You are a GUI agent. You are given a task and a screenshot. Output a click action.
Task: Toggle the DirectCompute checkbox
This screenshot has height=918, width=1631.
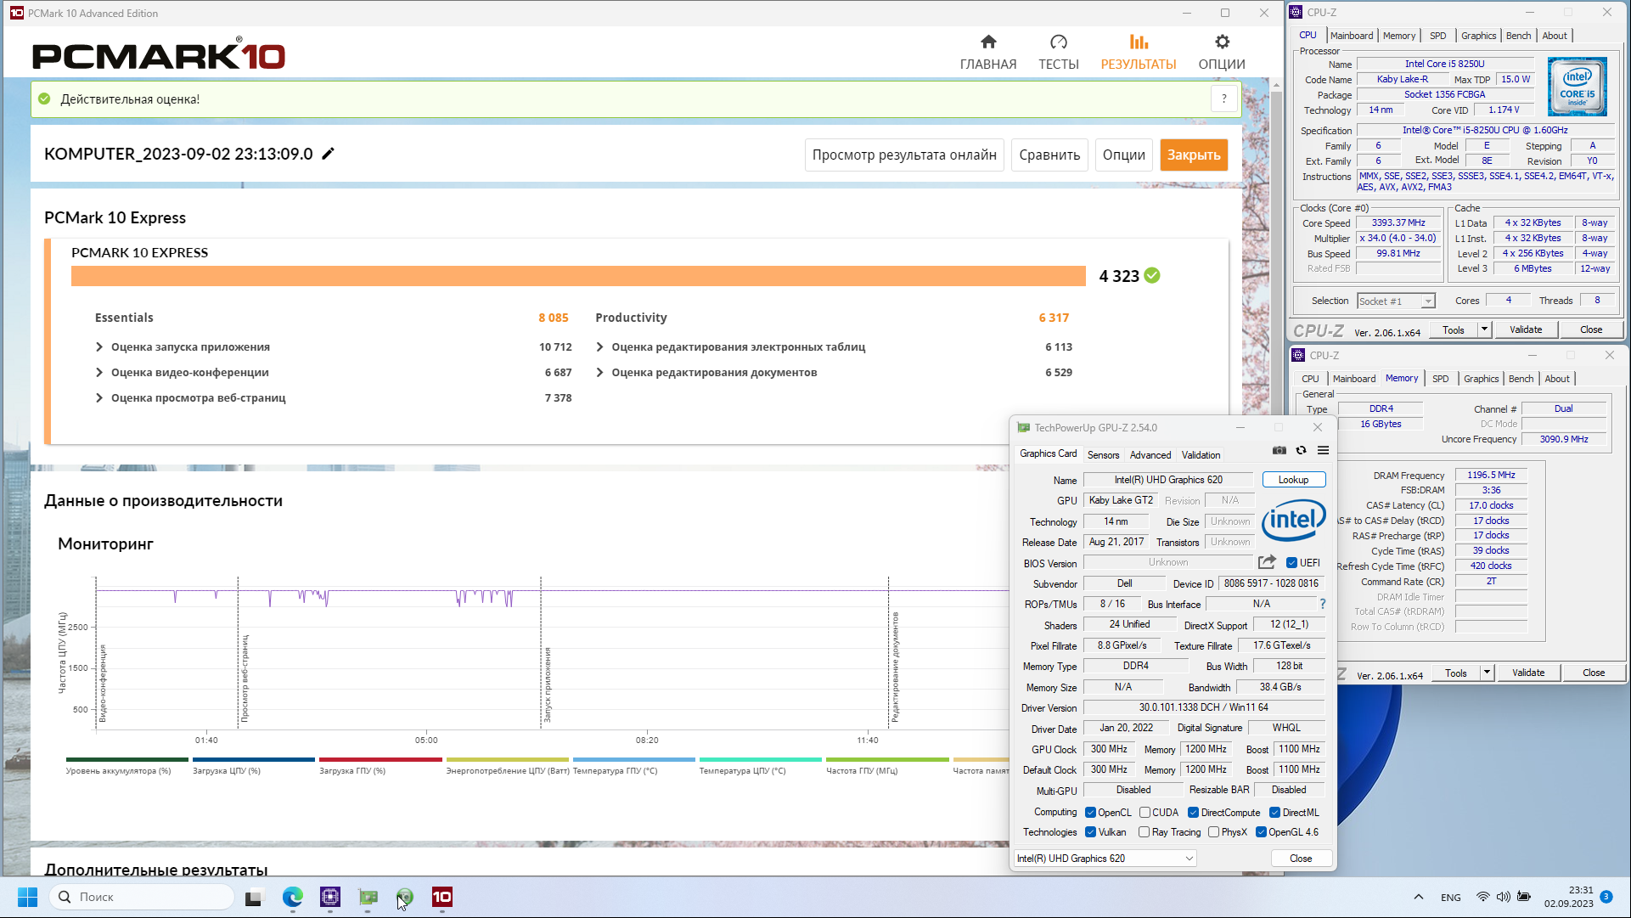pos(1193,813)
